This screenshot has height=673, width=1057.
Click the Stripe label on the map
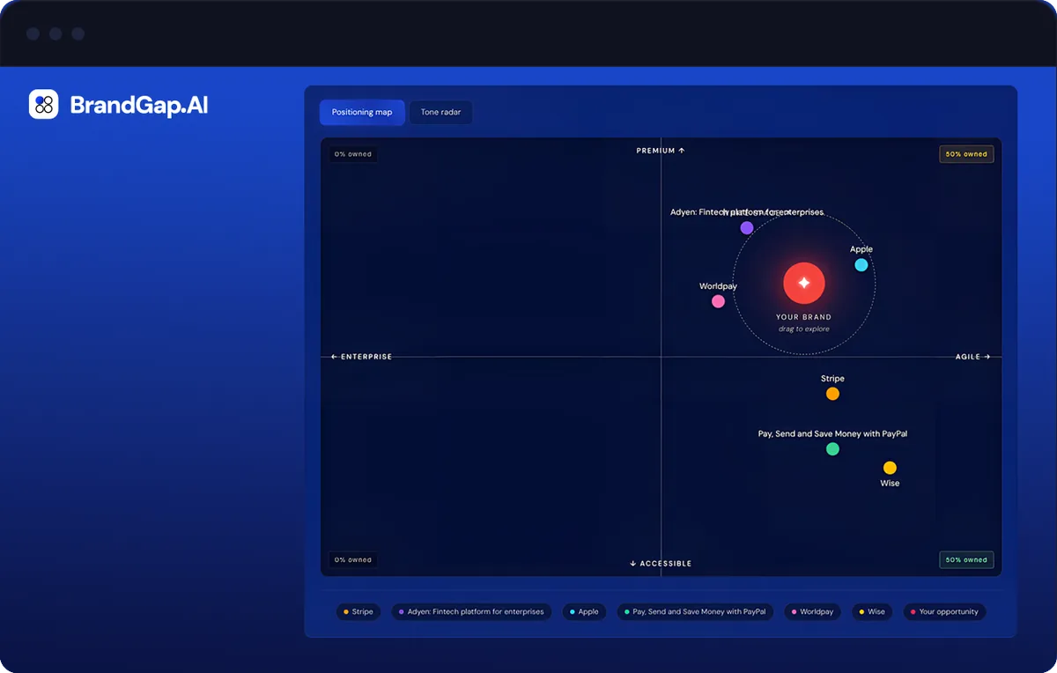click(x=832, y=379)
